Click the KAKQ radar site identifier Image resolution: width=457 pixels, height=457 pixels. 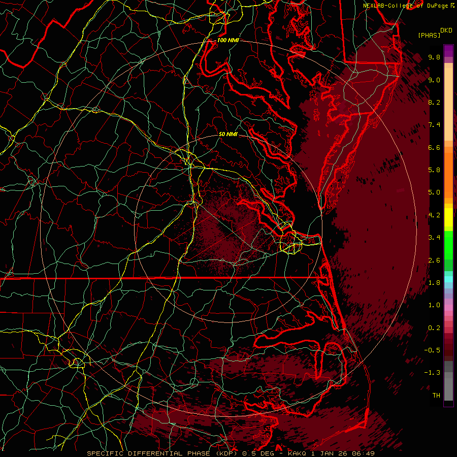(297, 453)
